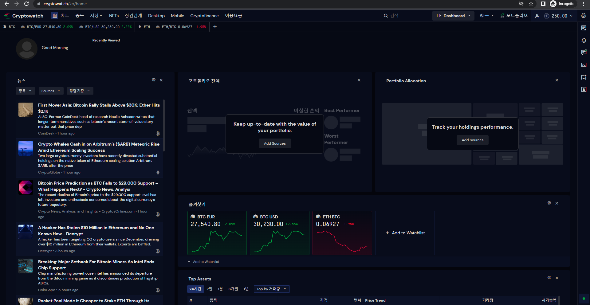Open settings via the gear icon at top right

coord(584,16)
